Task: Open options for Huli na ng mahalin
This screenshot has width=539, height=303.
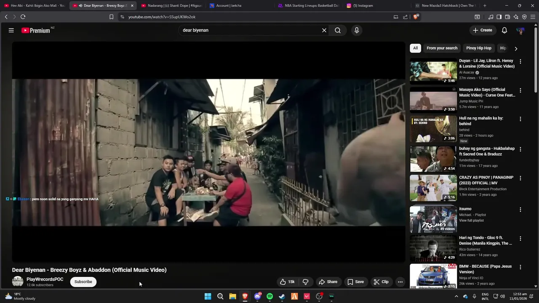Action: click(520, 119)
